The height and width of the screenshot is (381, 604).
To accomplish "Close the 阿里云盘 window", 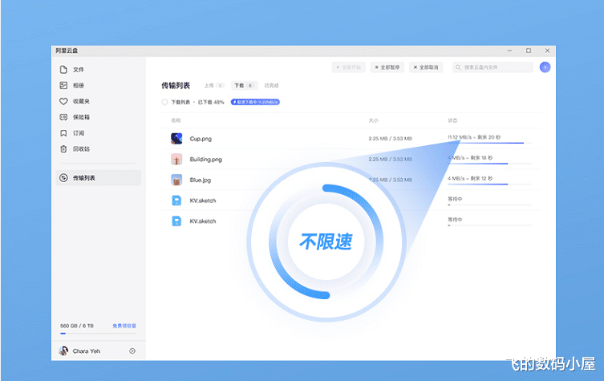I will [x=547, y=51].
